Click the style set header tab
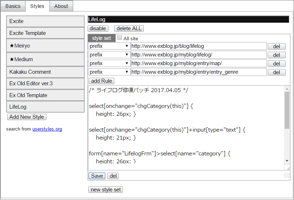Viewport: 294px width, 200px height. [102, 38]
